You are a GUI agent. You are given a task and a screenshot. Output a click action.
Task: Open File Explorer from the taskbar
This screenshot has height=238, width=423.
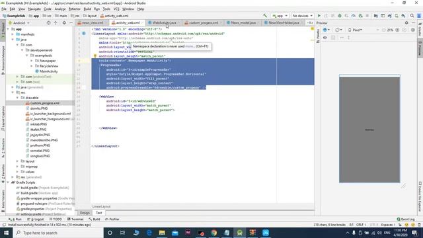coord(162,233)
